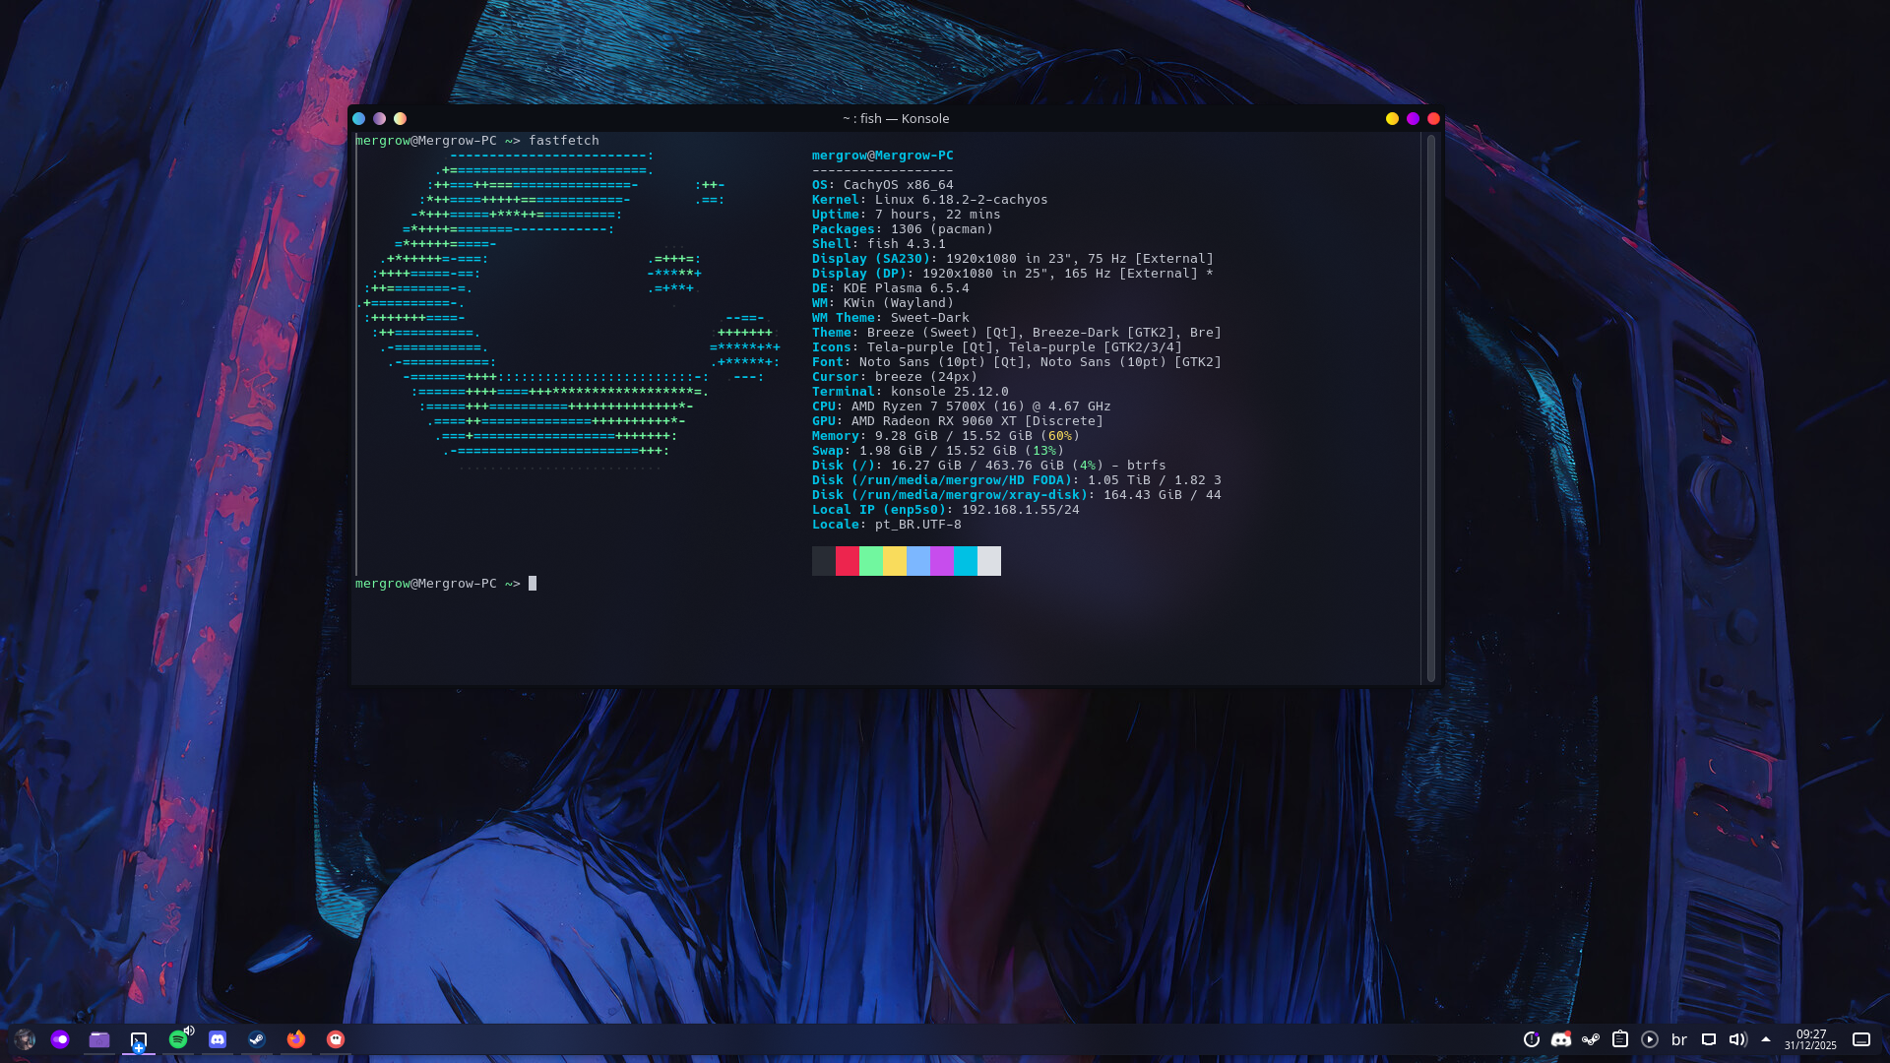Open the Discord tray icon with notification
The height and width of the screenshot is (1063, 1890).
[x=1561, y=1039]
